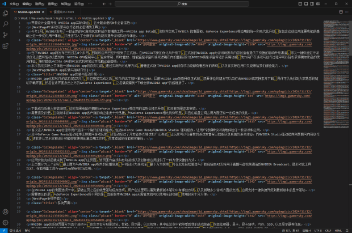Open the 文件 (File) menu
Image resolution: width=352 pixels, height=233 pixels.
click(x=14, y=4)
